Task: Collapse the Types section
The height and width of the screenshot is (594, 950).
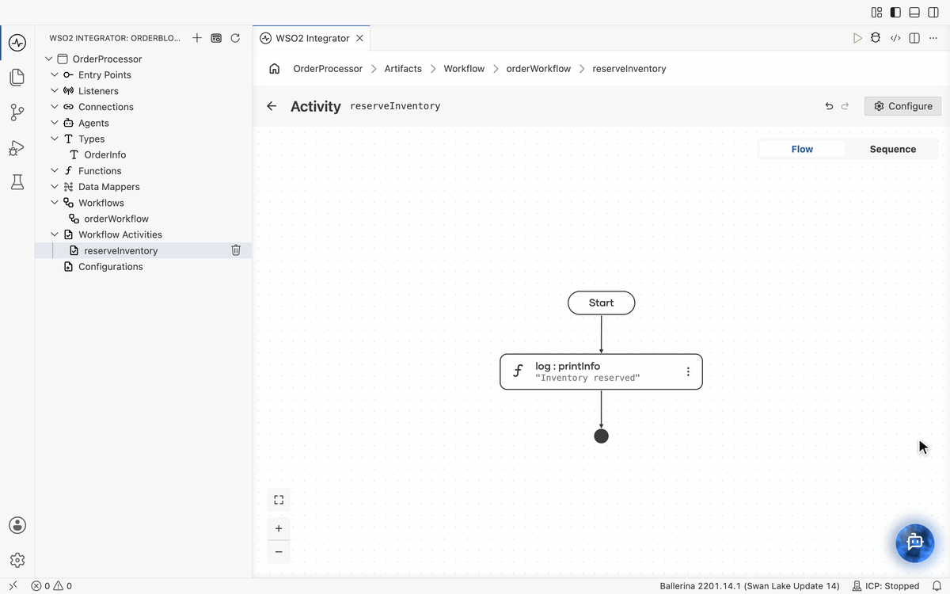Action: tap(55, 139)
